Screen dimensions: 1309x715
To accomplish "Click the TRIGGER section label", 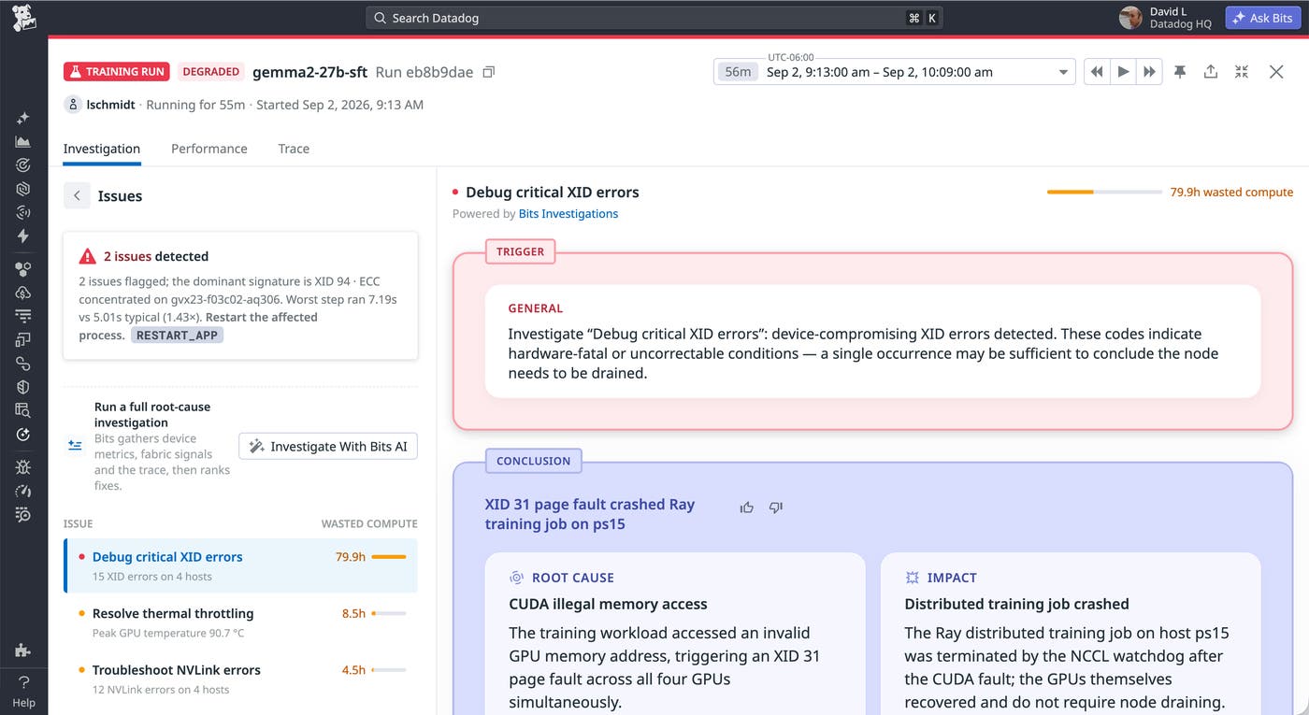I will click(520, 251).
